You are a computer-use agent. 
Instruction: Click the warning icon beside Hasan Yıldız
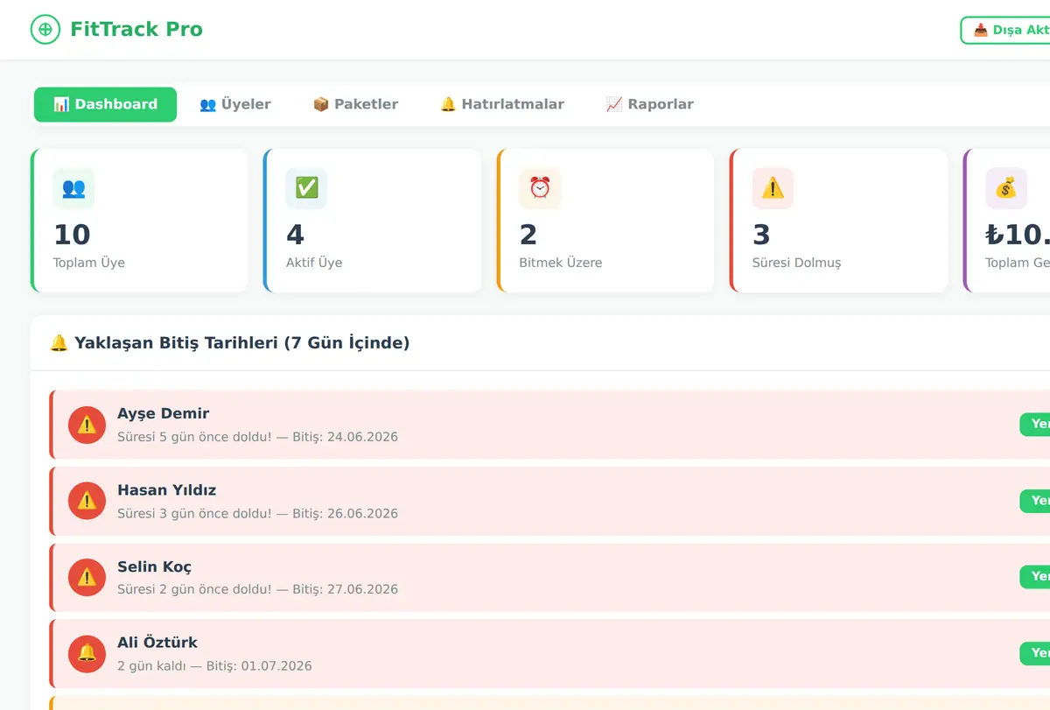(x=87, y=501)
